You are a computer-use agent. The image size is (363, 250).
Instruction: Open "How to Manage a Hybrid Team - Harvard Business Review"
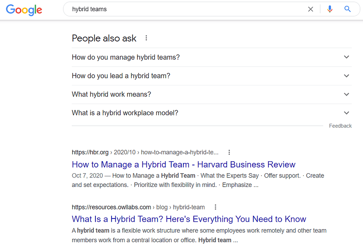click(x=184, y=165)
